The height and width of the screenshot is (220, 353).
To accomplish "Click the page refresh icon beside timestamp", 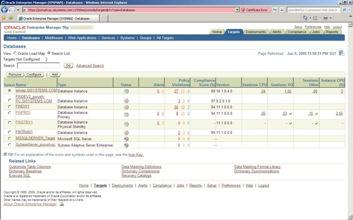I will tap(341, 53).
